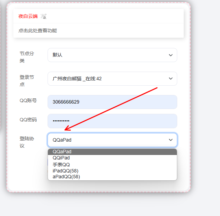The height and width of the screenshot is (216, 220).
Task: Collapse the 登陆协议 dropdown showing QQaPad
Action: (x=112, y=140)
